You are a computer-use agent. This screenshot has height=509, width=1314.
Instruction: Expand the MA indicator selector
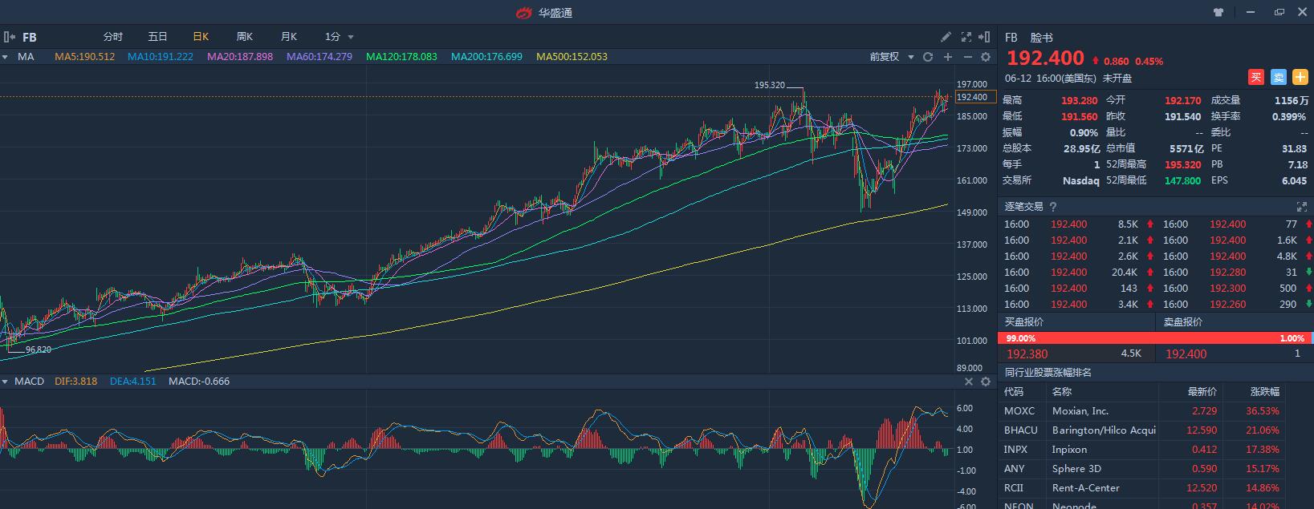click(5, 57)
